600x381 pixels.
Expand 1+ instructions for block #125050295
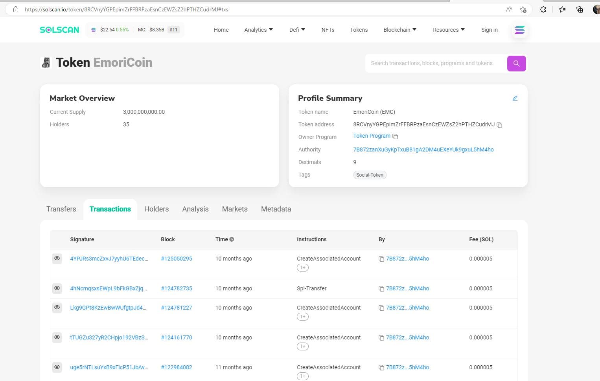click(x=302, y=268)
